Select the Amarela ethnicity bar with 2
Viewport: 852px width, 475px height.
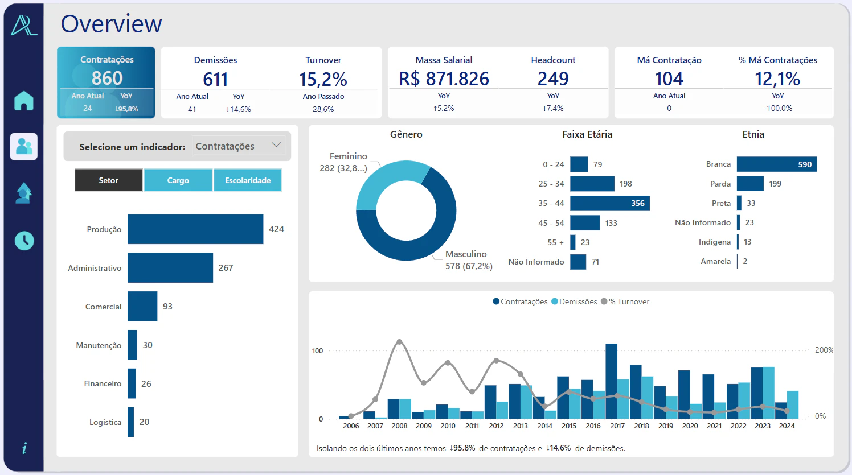pyautogui.click(x=738, y=261)
